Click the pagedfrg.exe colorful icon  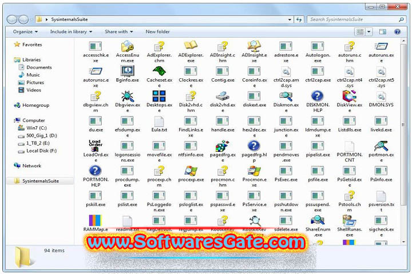(223, 146)
